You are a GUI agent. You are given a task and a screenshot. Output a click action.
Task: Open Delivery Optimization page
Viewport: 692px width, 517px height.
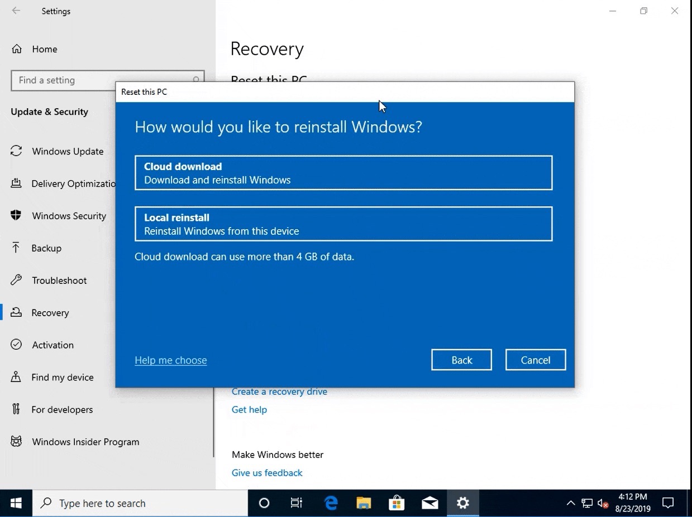(73, 183)
